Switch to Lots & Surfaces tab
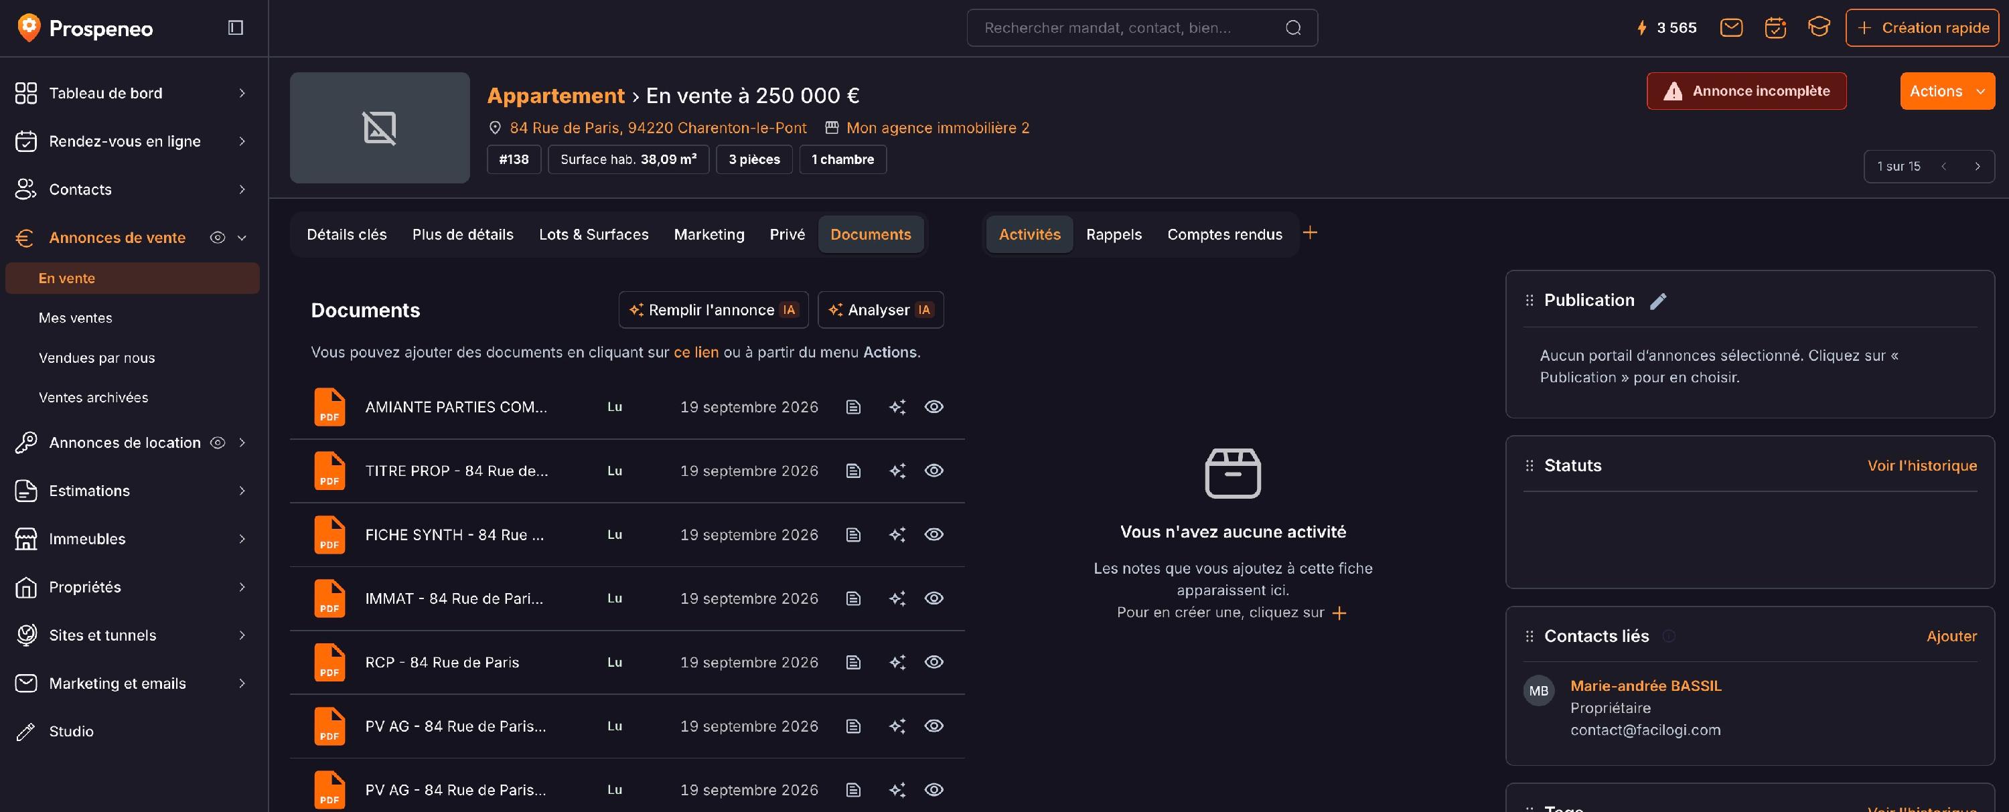 (593, 234)
